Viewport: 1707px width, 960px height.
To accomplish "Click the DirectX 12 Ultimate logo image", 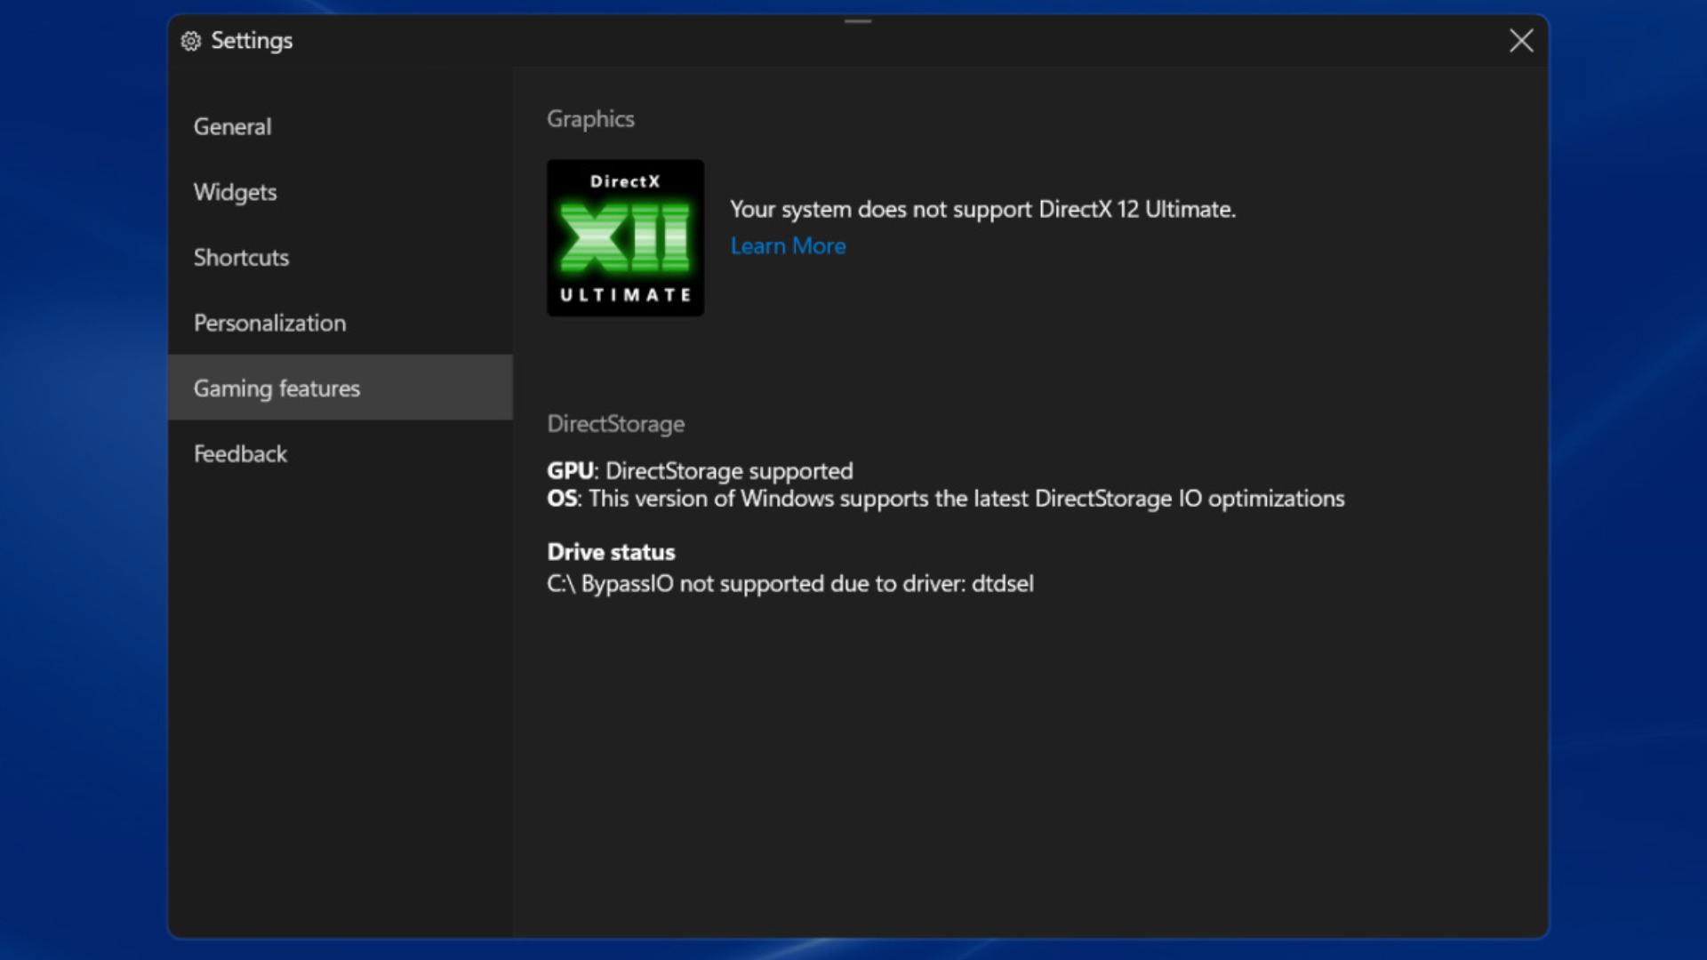I will [x=625, y=238].
